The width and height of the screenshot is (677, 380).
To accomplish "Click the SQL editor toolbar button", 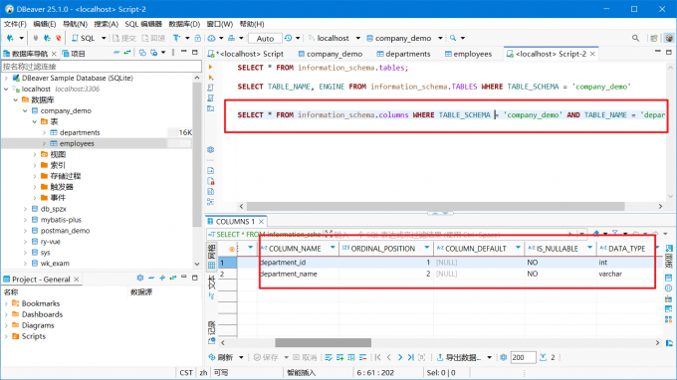I will (x=84, y=38).
